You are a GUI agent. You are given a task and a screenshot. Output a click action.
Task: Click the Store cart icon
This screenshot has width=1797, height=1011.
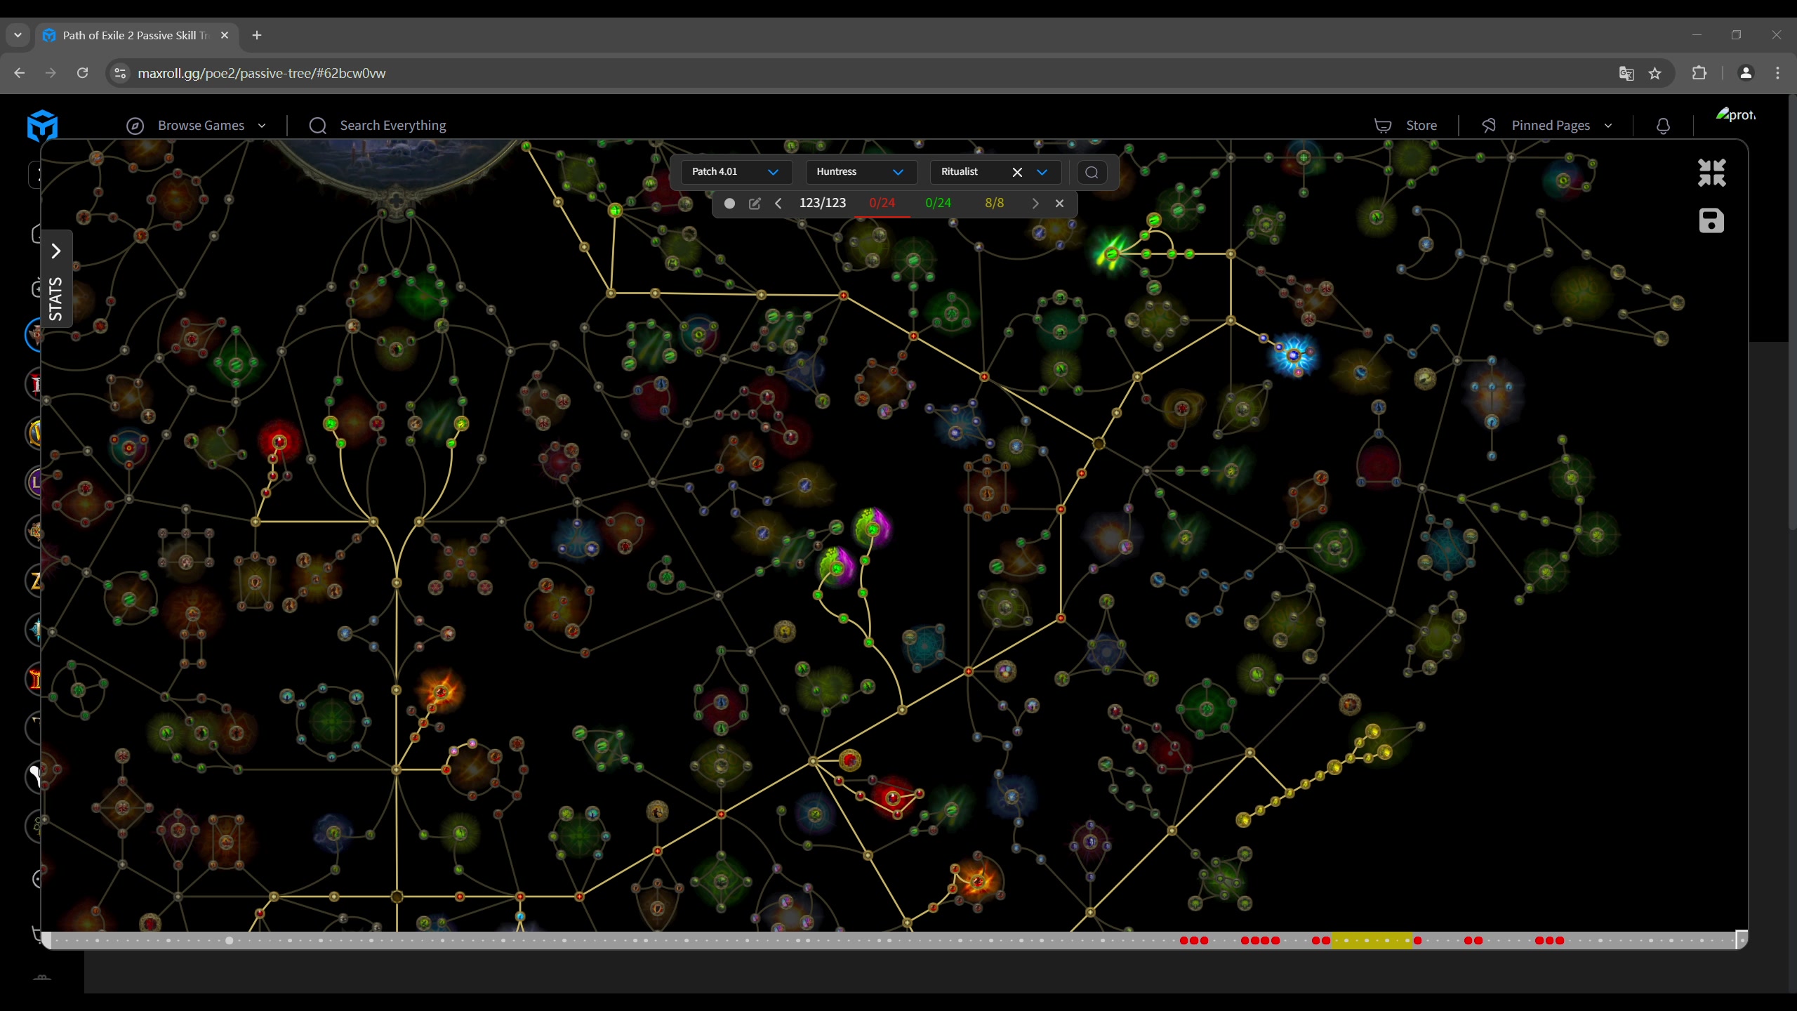pos(1383,126)
